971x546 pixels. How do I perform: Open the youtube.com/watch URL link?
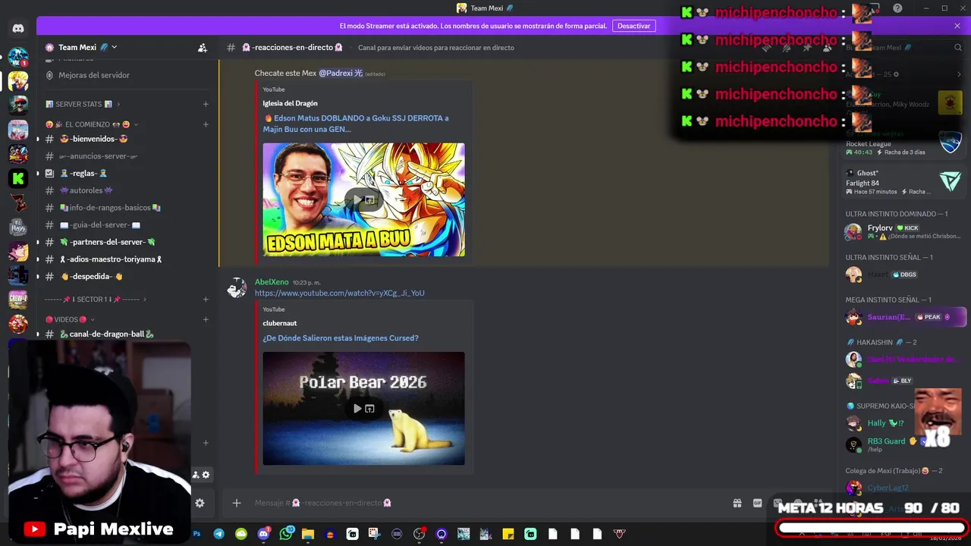coord(340,293)
